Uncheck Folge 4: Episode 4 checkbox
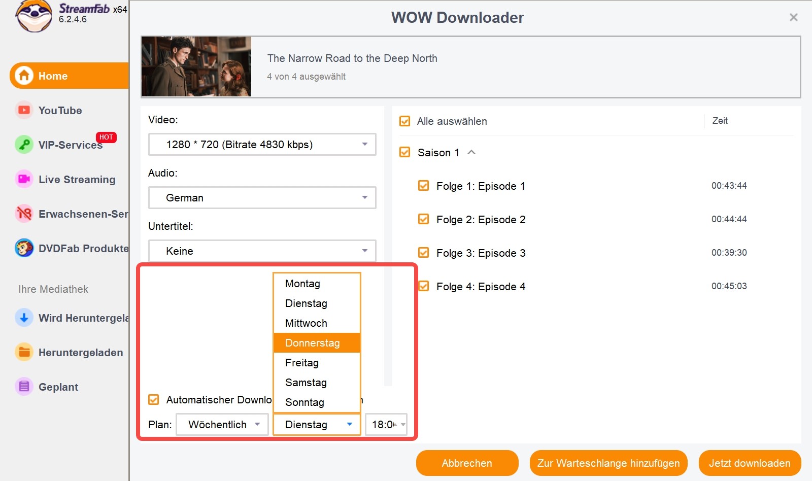The height and width of the screenshot is (481, 812). pyautogui.click(x=423, y=286)
